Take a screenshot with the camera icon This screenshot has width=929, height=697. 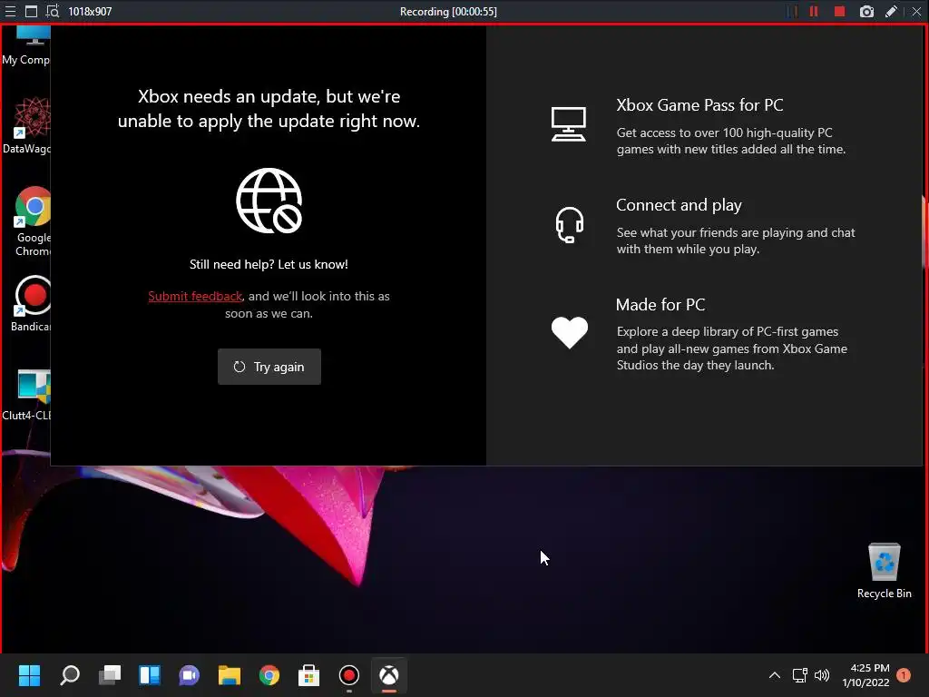[x=866, y=11]
